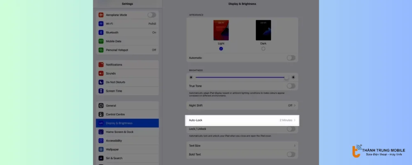Toggle Aeroplane Mode switch
Image resolution: width=412 pixels, height=165 pixels.
coord(152,15)
